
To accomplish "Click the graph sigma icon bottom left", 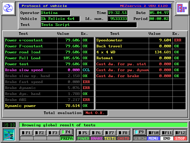I will pyautogui.click(x=9, y=135).
